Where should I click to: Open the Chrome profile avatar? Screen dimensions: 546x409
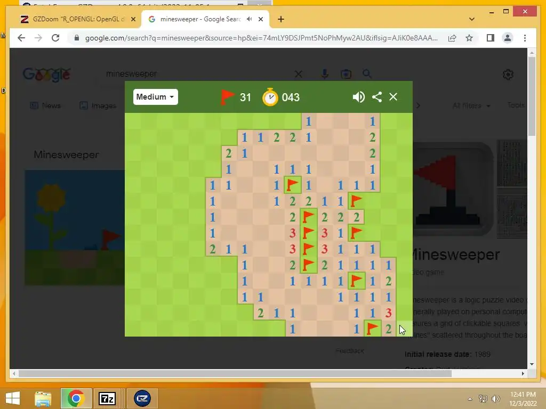click(508, 38)
